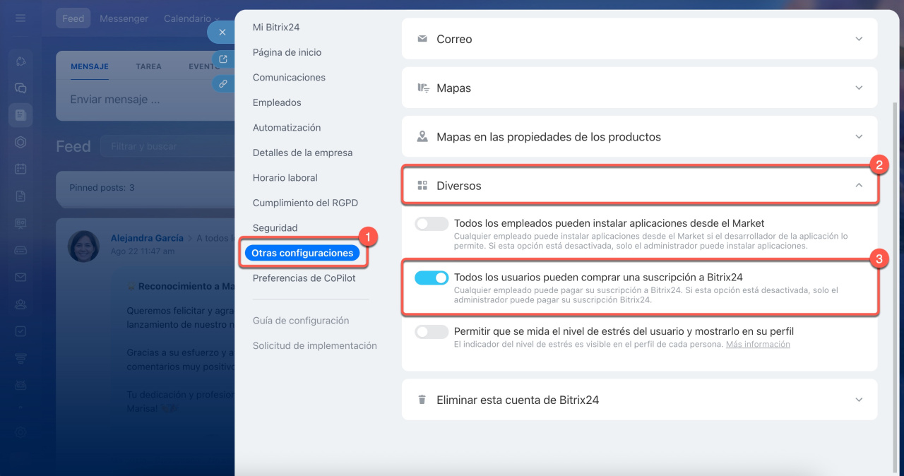Viewport: 904px width, 476px height.
Task: Open the funnel icon in left sidebar
Action: pos(20,358)
